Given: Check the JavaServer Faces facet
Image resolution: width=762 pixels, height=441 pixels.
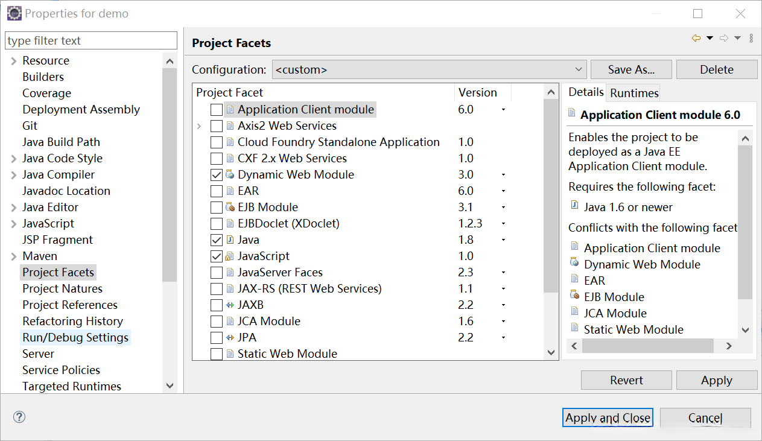Looking at the screenshot, I should (x=217, y=273).
